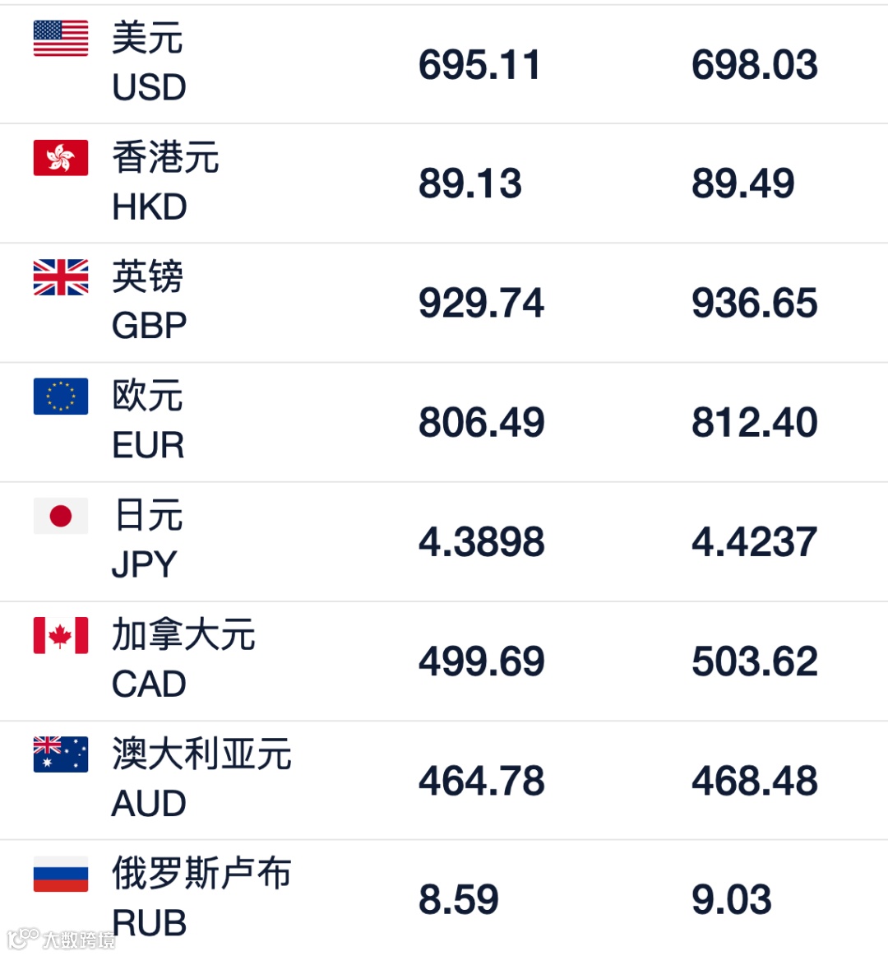Select the RUB rate 9.03
The image size is (888, 956).
(x=731, y=899)
